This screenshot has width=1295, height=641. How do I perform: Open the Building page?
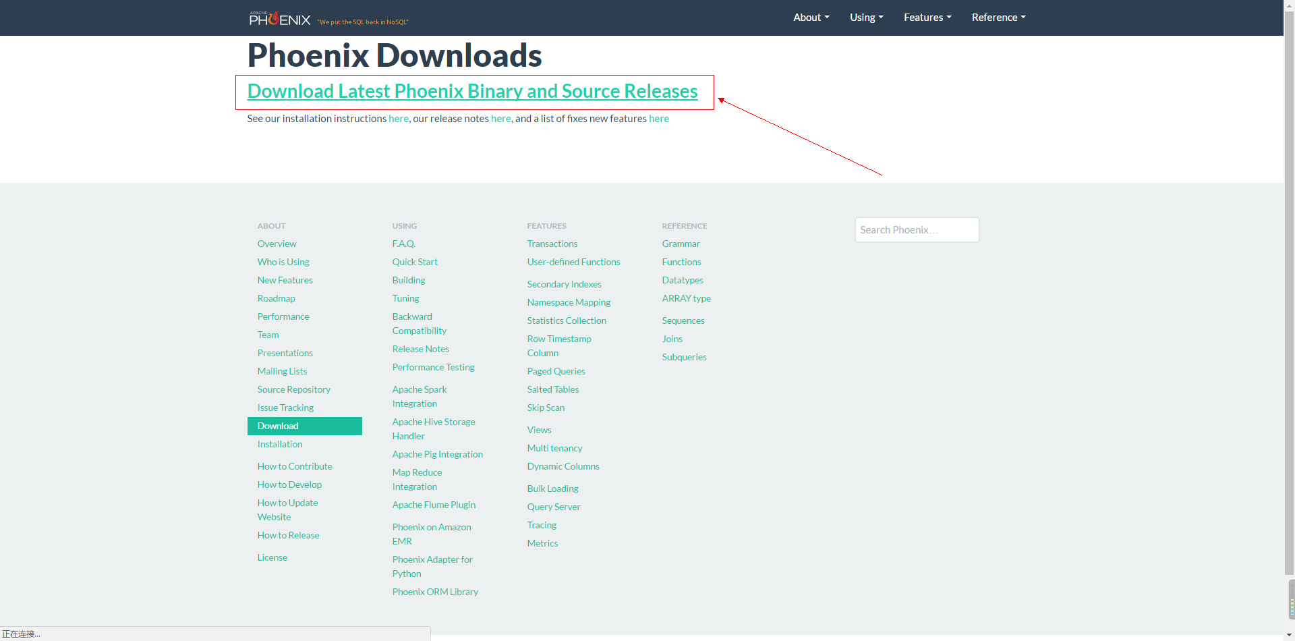pyautogui.click(x=409, y=280)
